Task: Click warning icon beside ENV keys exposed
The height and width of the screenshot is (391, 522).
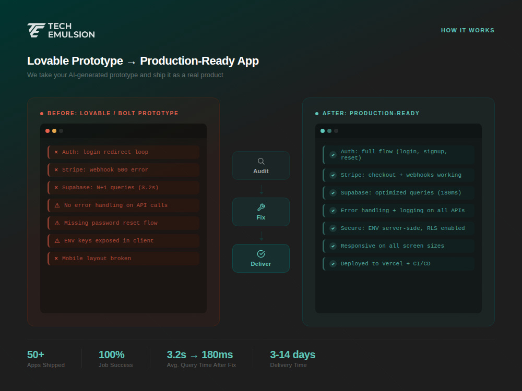Action: click(57, 241)
